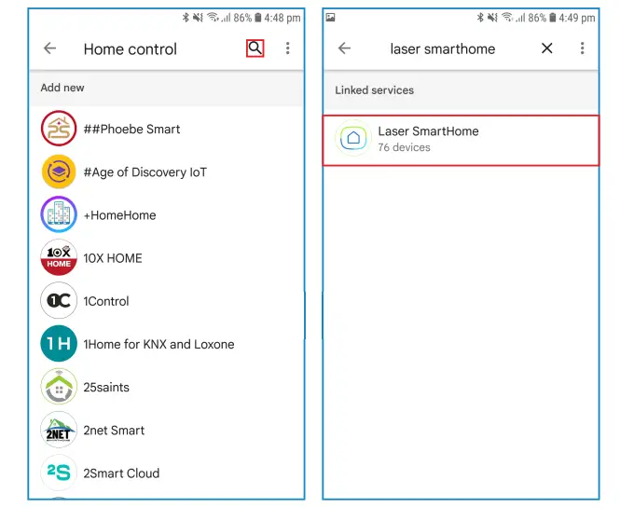This screenshot has height=521, width=620.
Task: Tap the teal 1H logo icon
Action: click(59, 344)
